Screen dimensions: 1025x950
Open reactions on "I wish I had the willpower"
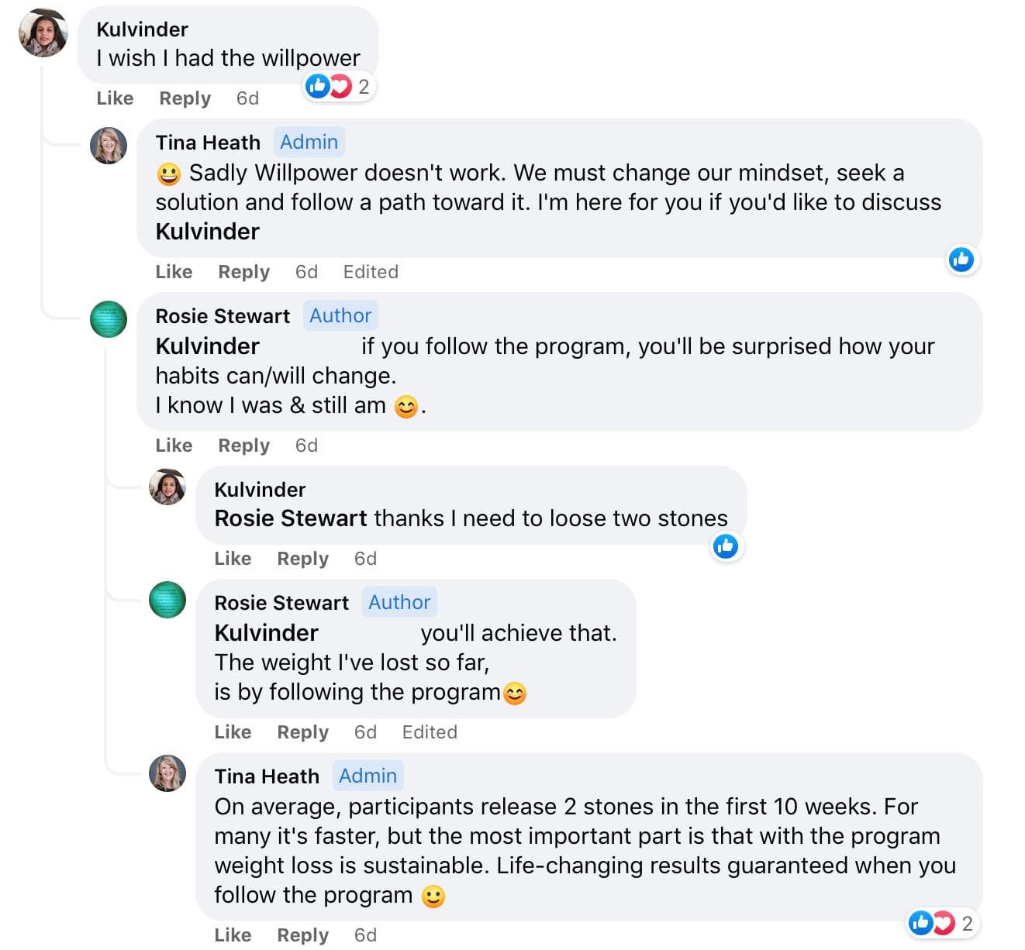(339, 86)
